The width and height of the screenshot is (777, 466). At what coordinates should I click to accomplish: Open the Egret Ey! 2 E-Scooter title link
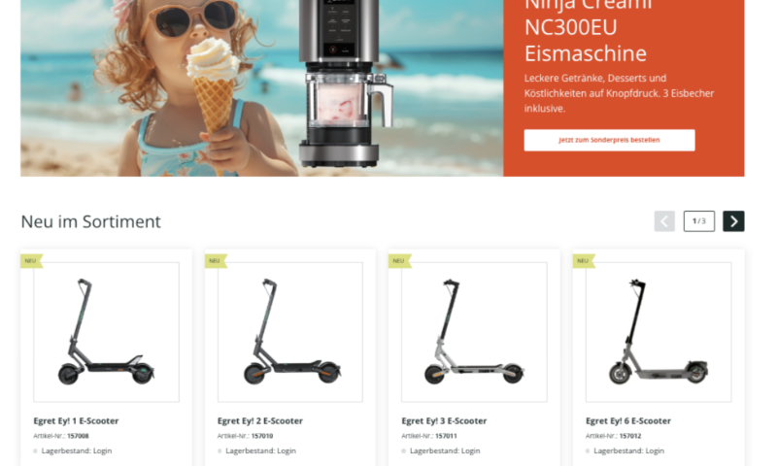(x=260, y=421)
